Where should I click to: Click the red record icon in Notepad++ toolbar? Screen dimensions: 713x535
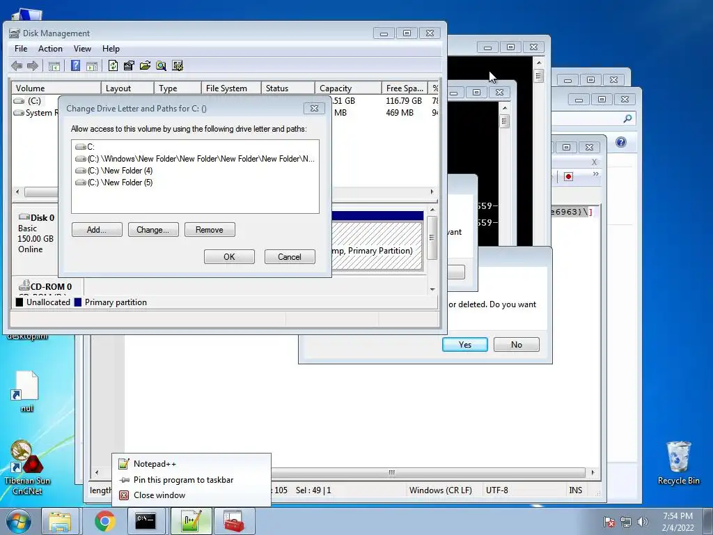pos(568,176)
